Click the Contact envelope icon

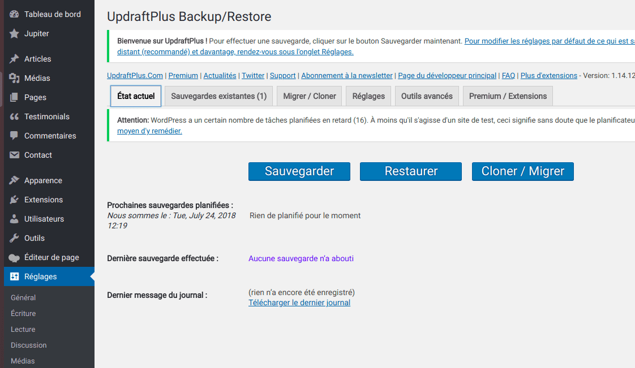click(15, 155)
